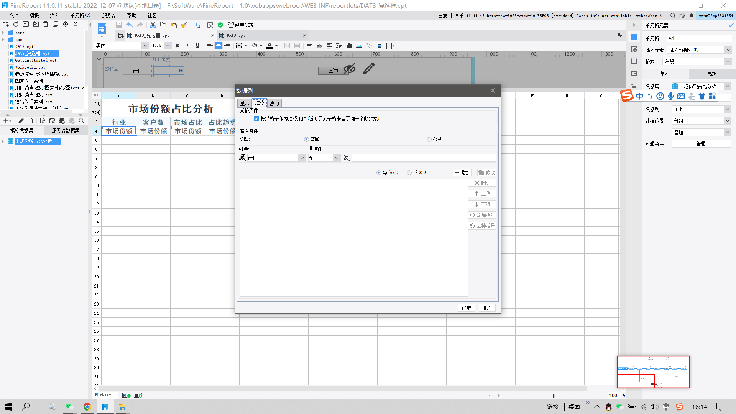The width and height of the screenshot is (736, 414).
Task: Open the 等于 operator dropdown
Action: [x=337, y=158]
